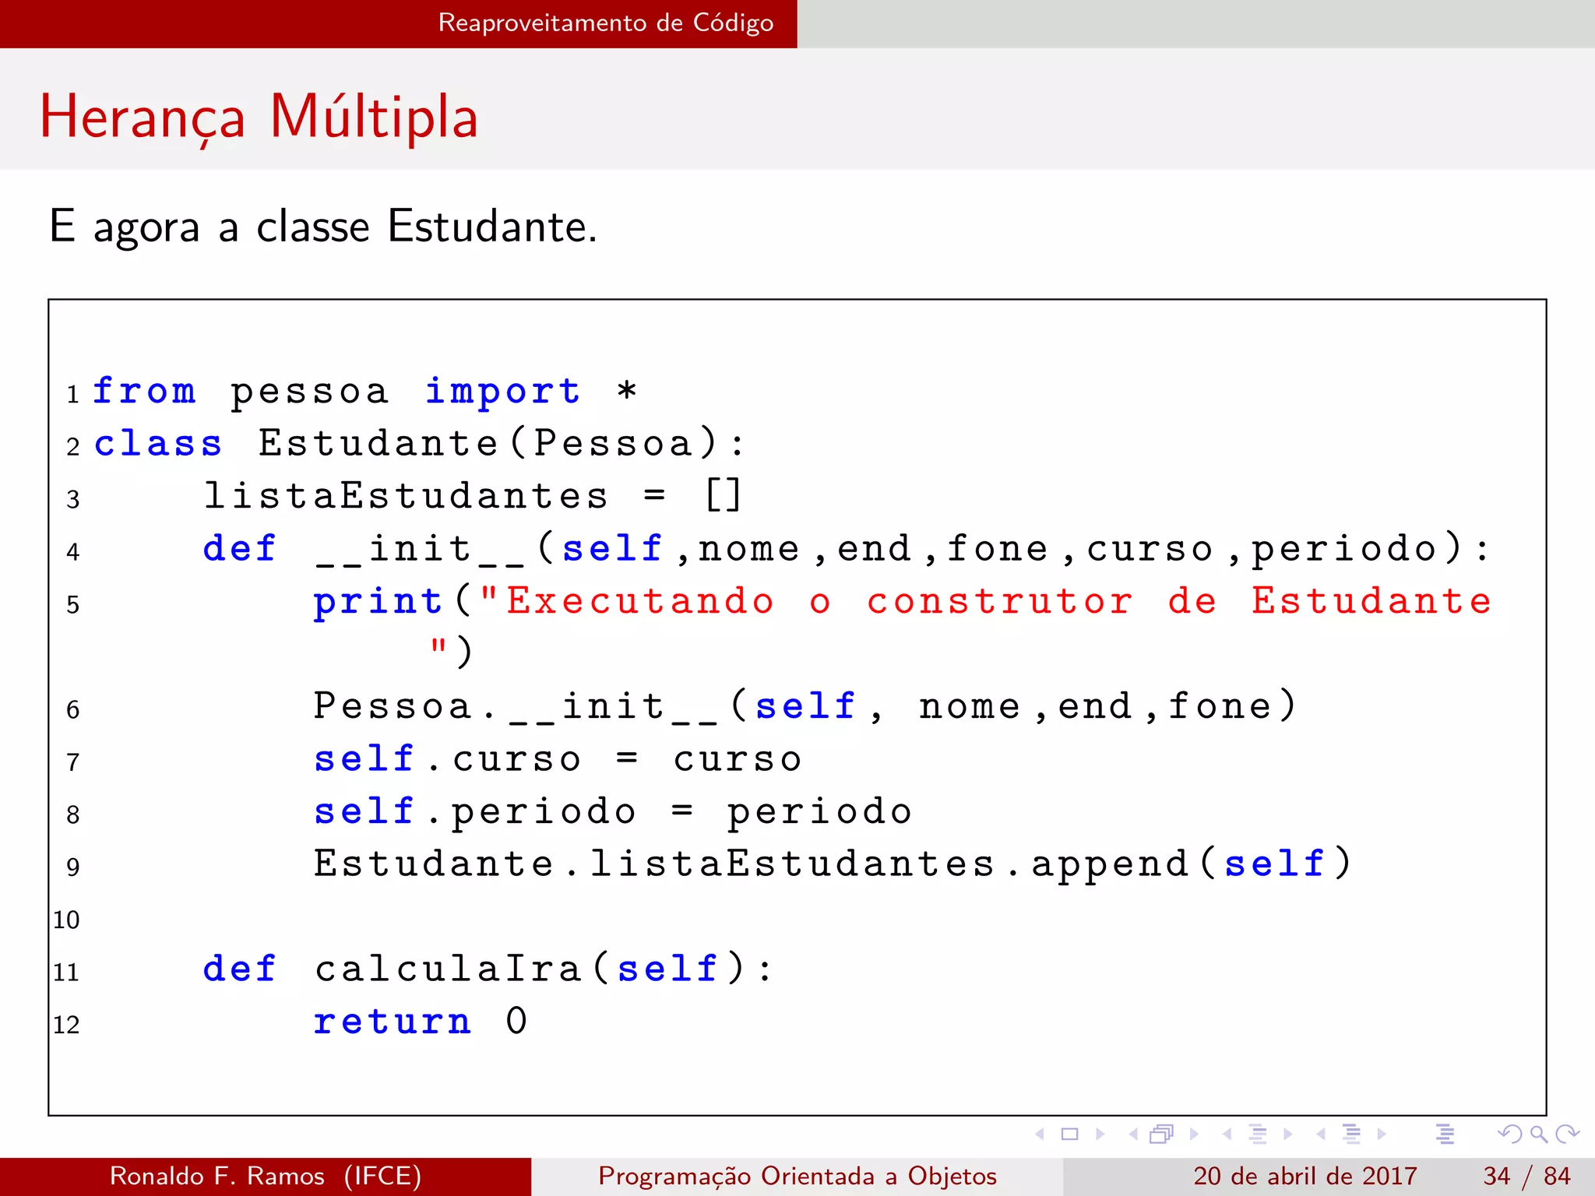Click 'Estudante.listaEstudantes.append(self)' line
This screenshot has height=1196, width=1595.
coord(833,864)
